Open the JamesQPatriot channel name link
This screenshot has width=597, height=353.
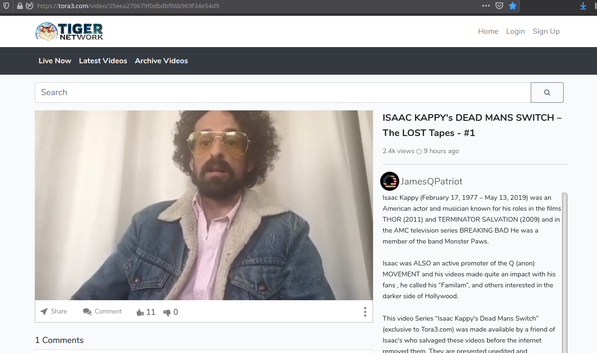click(x=432, y=181)
